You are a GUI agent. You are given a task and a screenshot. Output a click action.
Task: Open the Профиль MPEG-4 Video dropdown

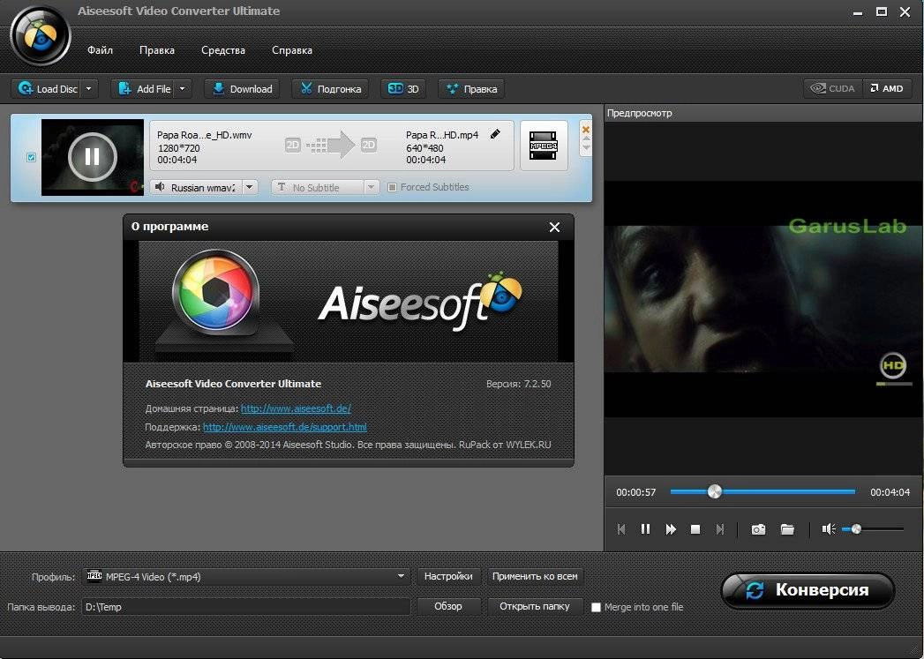pyautogui.click(x=246, y=577)
